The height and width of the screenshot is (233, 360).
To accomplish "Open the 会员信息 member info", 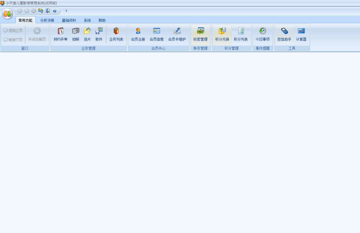I will [156, 34].
